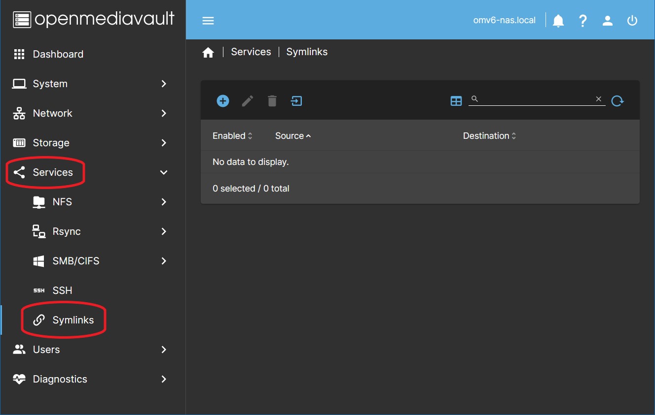Click Services in the breadcrumb
Viewport: 655px width, 415px height.
point(251,52)
